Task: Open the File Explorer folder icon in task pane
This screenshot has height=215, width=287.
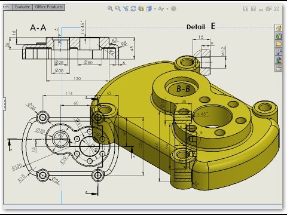Action: [279, 44]
